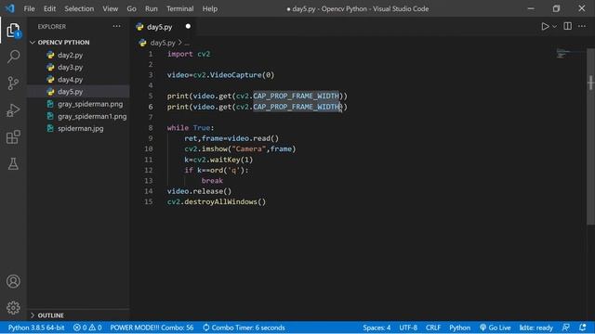The width and height of the screenshot is (595, 334).
Task: Click cv2.imshow("Camera",frame) on line 10
Action: click(240, 148)
